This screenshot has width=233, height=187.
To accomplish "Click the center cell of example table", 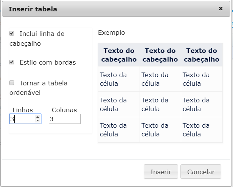I will coord(160,104).
